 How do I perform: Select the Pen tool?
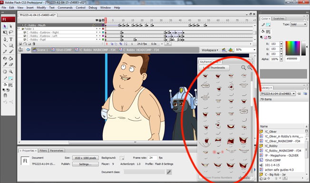coord(5,39)
